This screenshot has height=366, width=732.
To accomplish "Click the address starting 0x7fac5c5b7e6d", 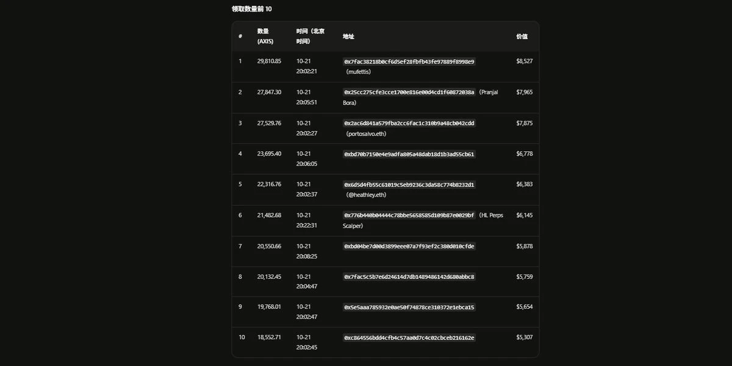I will (409, 277).
